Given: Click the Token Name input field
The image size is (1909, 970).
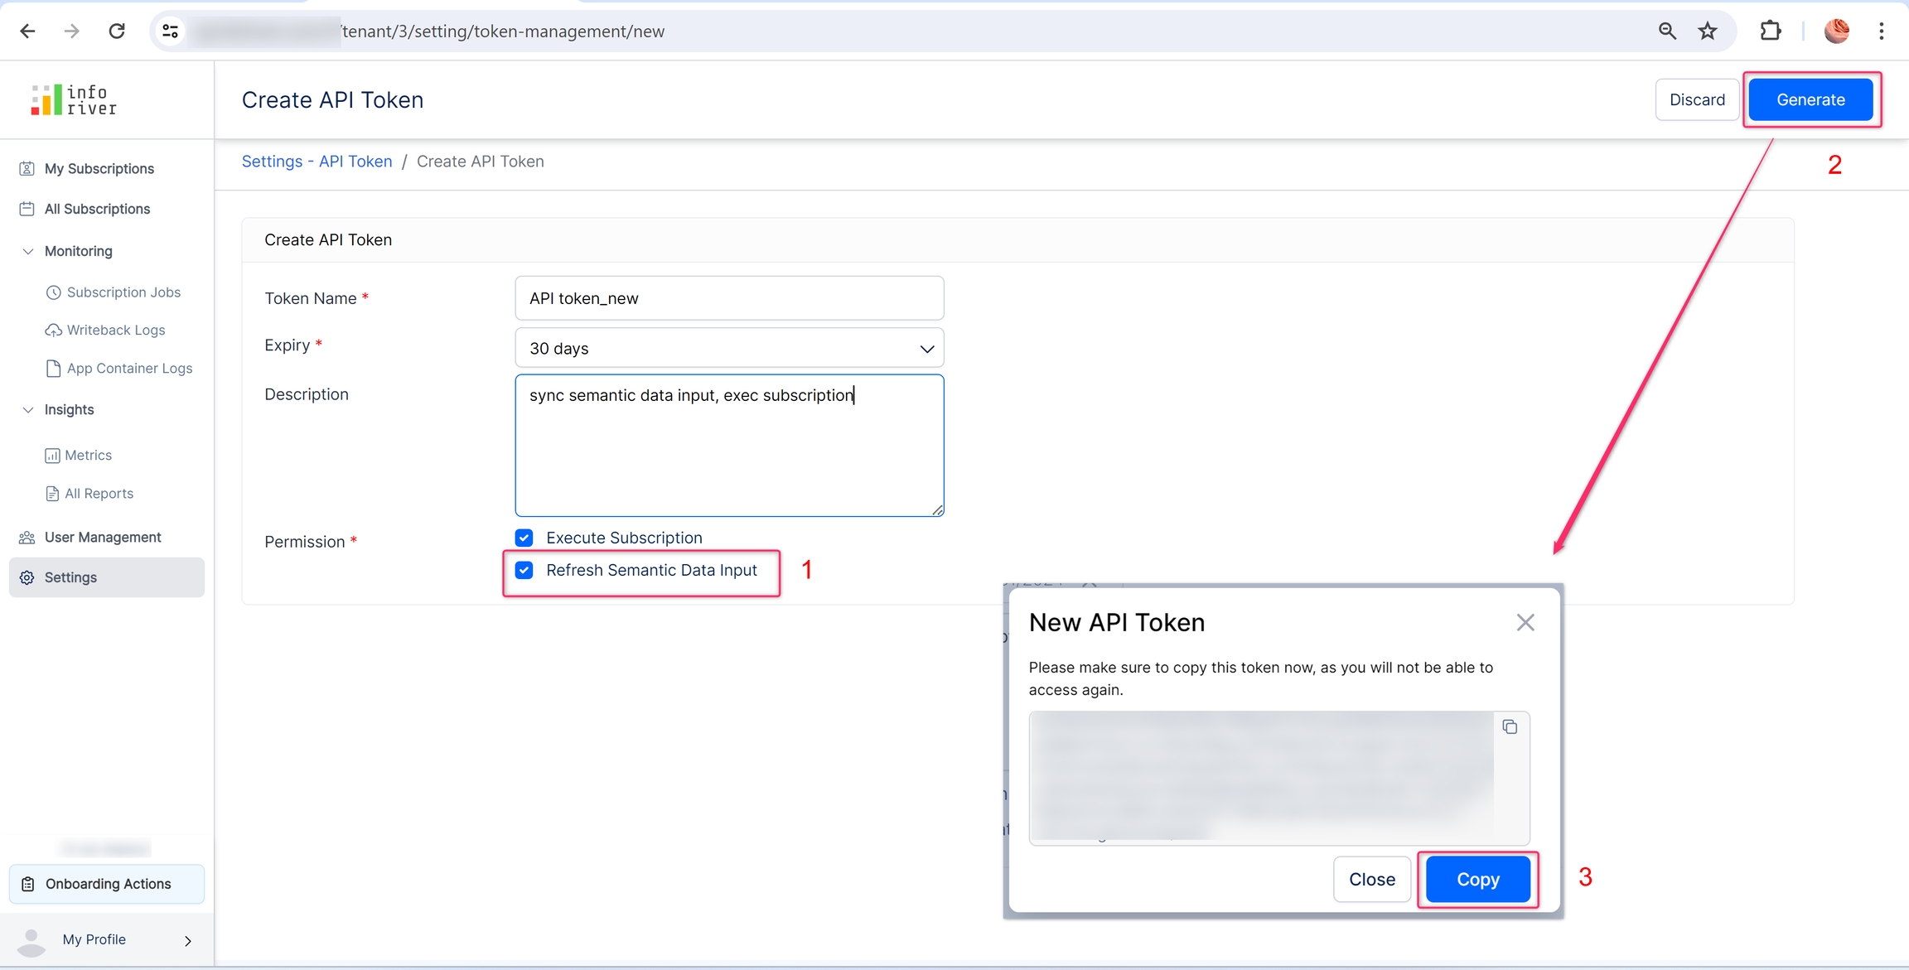Looking at the screenshot, I should [x=729, y=298].
